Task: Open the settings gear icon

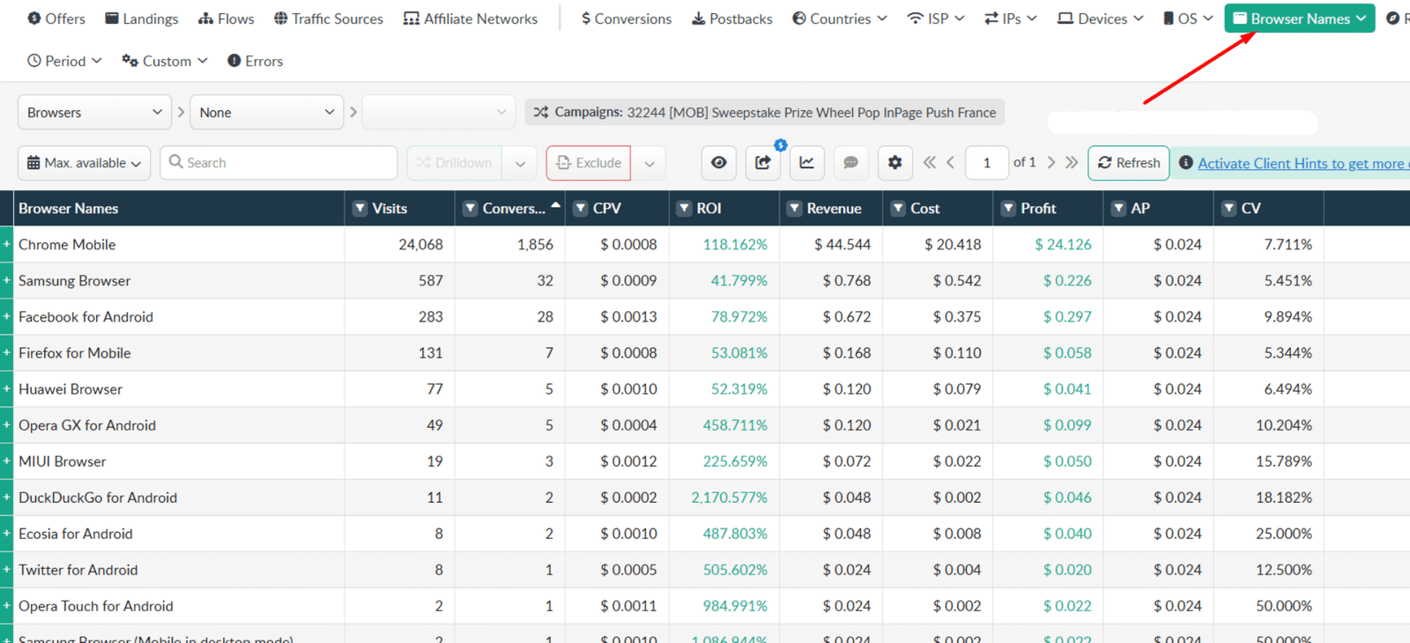Action: 894,163
